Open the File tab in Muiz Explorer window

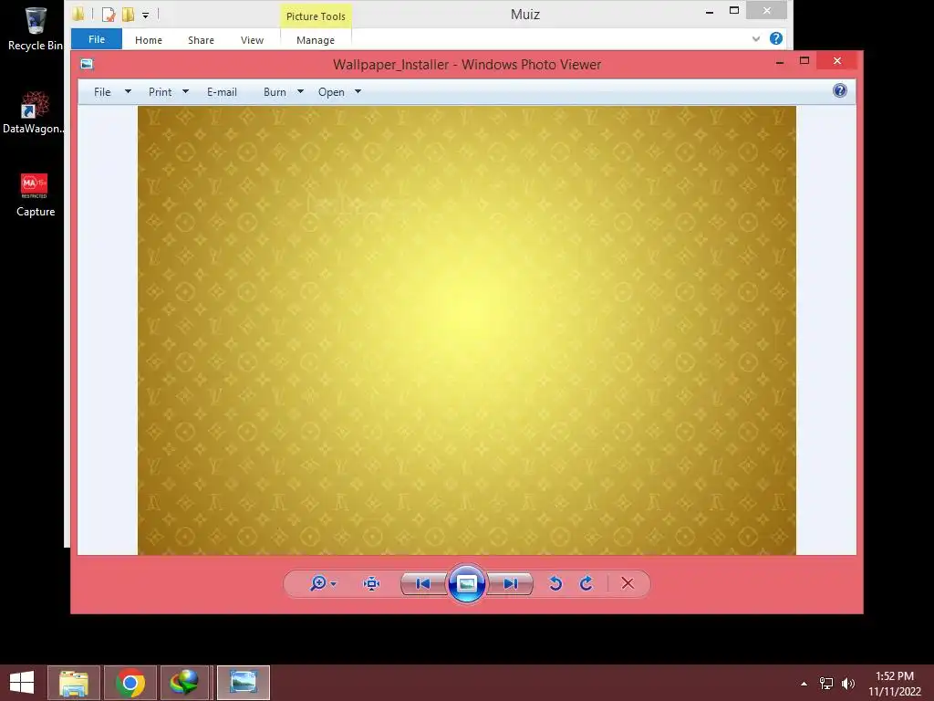[x=97, y=39]
